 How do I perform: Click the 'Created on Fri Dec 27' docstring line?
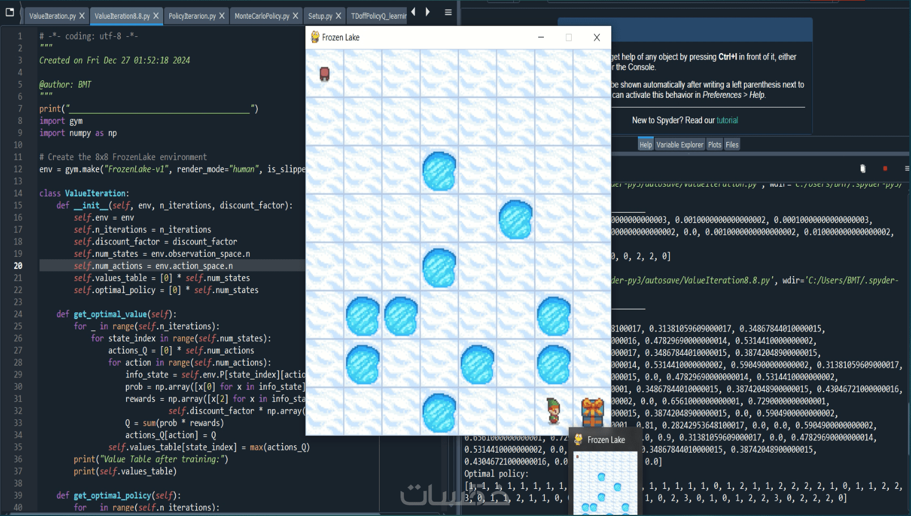click(114, 61)
